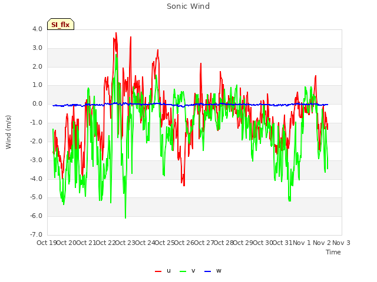Click the 2.0 y-axis tick label
This screenshot has width=377, height=282.
click(37, 66)
